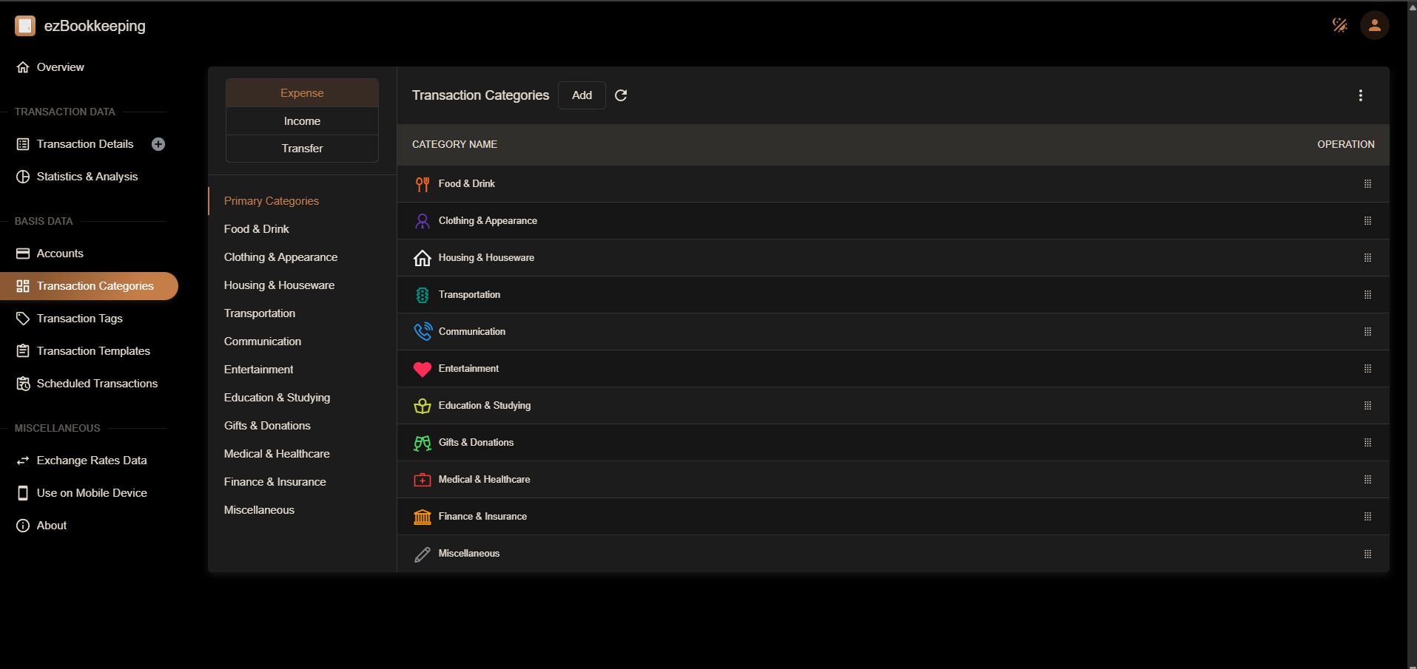Viewport: 1417px width, 669px height.
Task: Select Clothing & Appearance in left category list
Action: [x=302, y=257]
